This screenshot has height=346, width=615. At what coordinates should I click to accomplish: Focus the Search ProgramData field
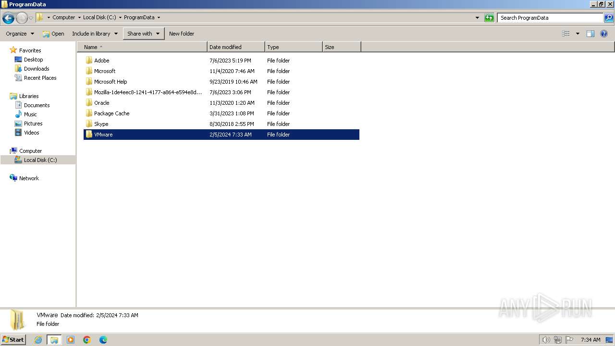point(550,18)
